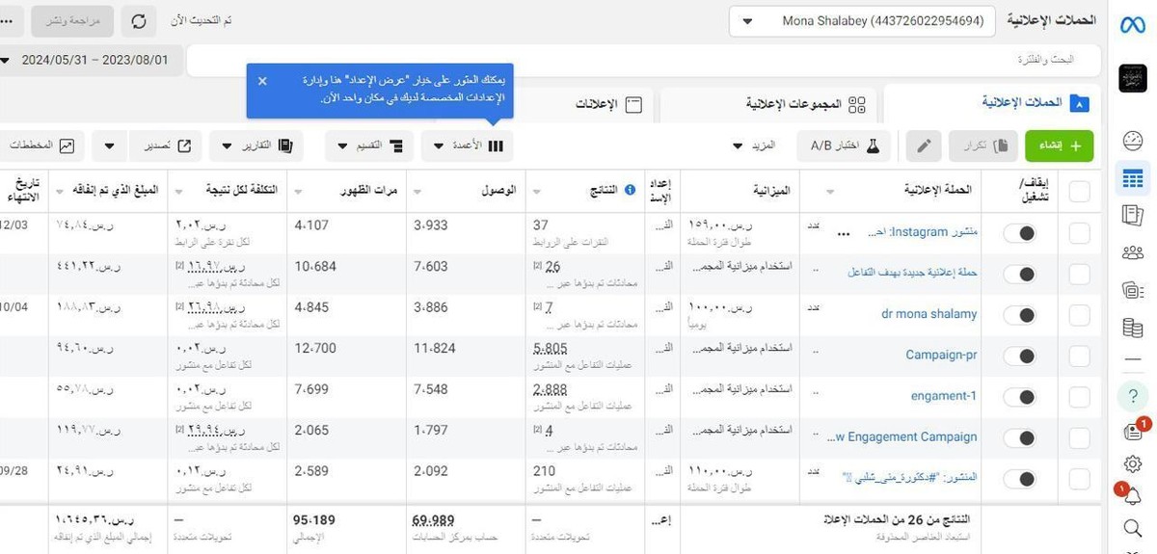This screenshot has height=554, width=1157.
Task: Toggle the switch for حملة إعلانية جديدة بهدف التفاعل
Action: pos(1020,275)
